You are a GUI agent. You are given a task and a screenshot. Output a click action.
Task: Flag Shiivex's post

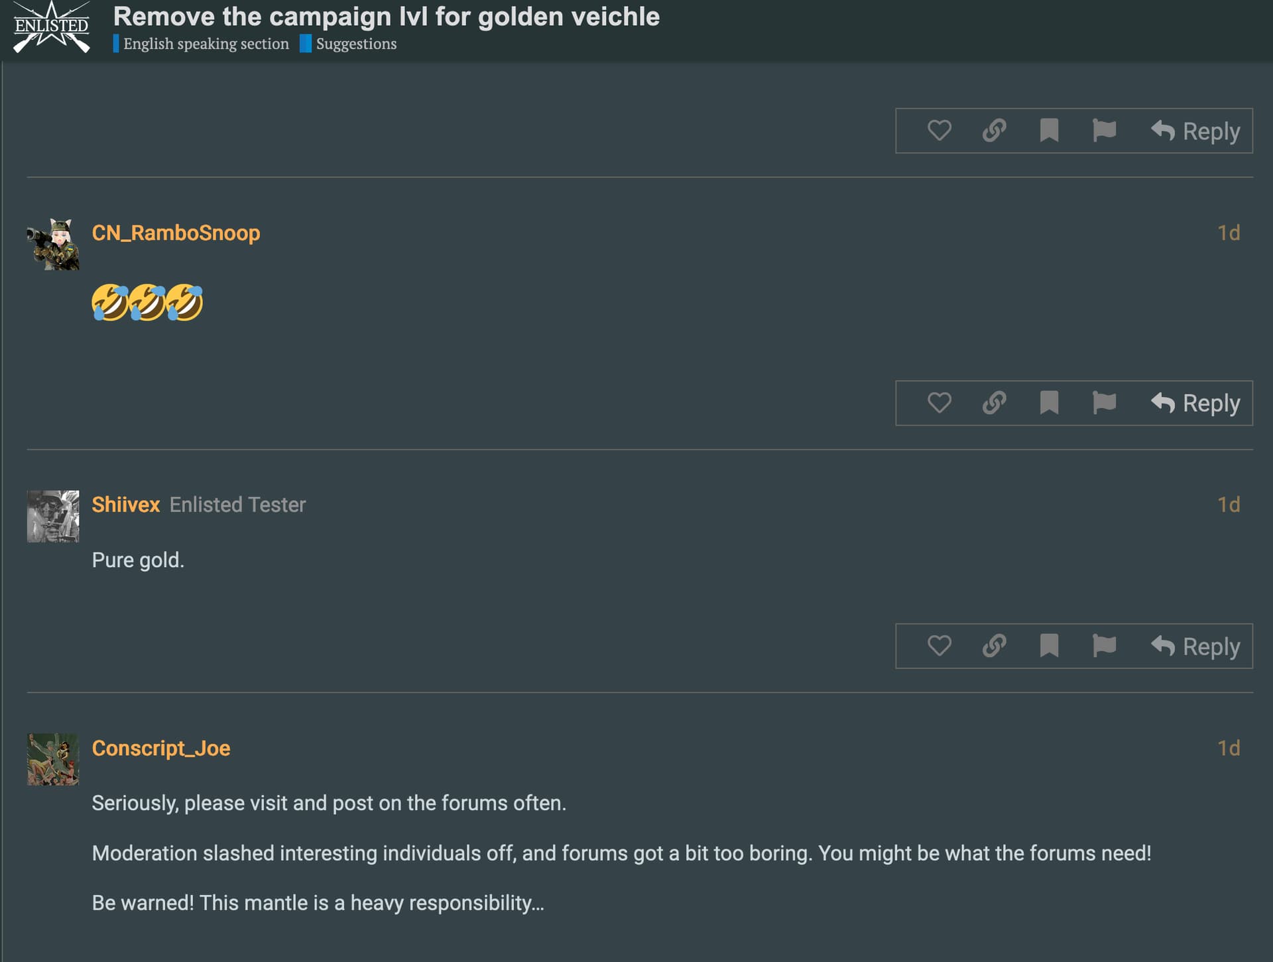pos(1104,646)
